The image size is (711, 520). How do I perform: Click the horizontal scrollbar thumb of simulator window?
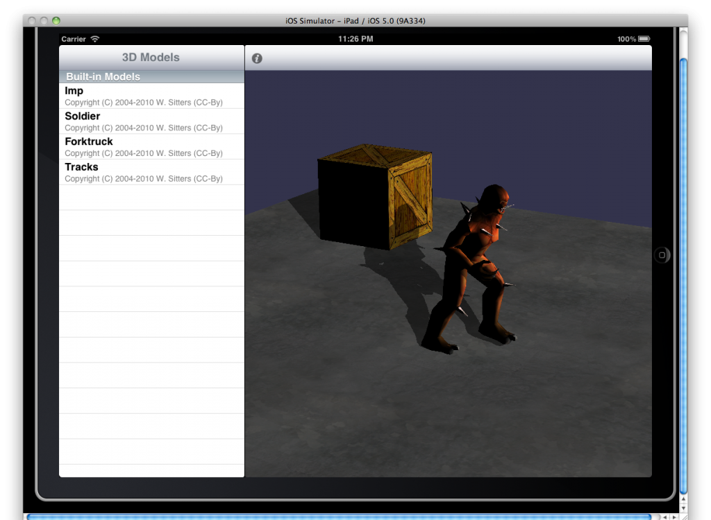pyautogui.click(x=339, y=517)
